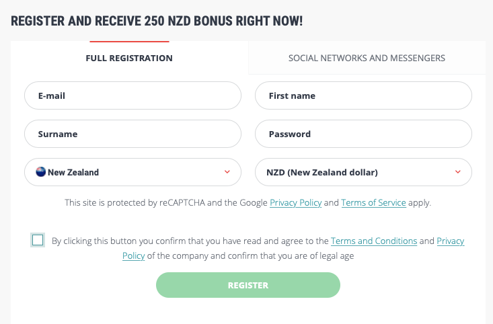Open the company Privacy Policy link beside the checkbox
Image resolution: width=493 pixels, height=324 pixels.
[x=451, y=241]
